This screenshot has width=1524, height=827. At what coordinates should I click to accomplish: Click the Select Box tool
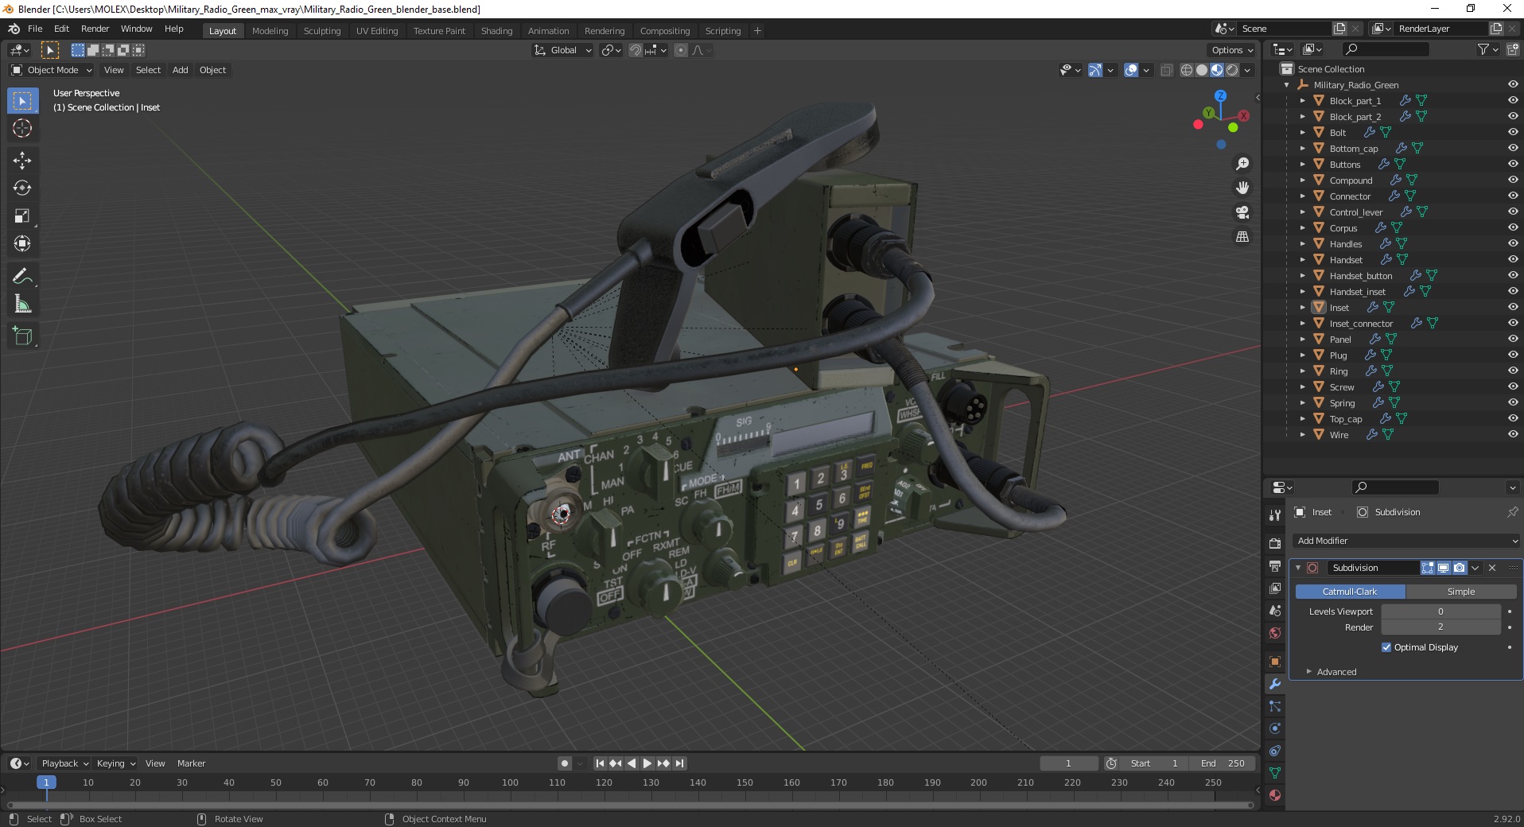pyautogui.click(x=22, y=101)
